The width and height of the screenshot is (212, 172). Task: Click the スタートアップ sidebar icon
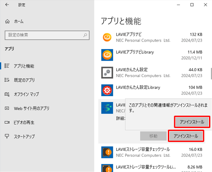pyautogui.click(x=7, y=136)
